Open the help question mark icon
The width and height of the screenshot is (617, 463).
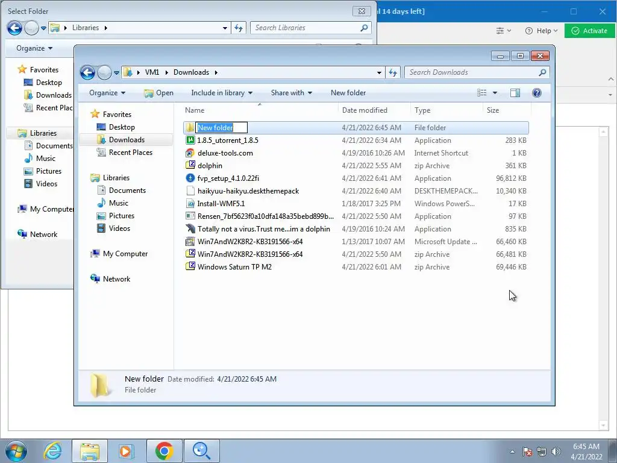[537, 93]
